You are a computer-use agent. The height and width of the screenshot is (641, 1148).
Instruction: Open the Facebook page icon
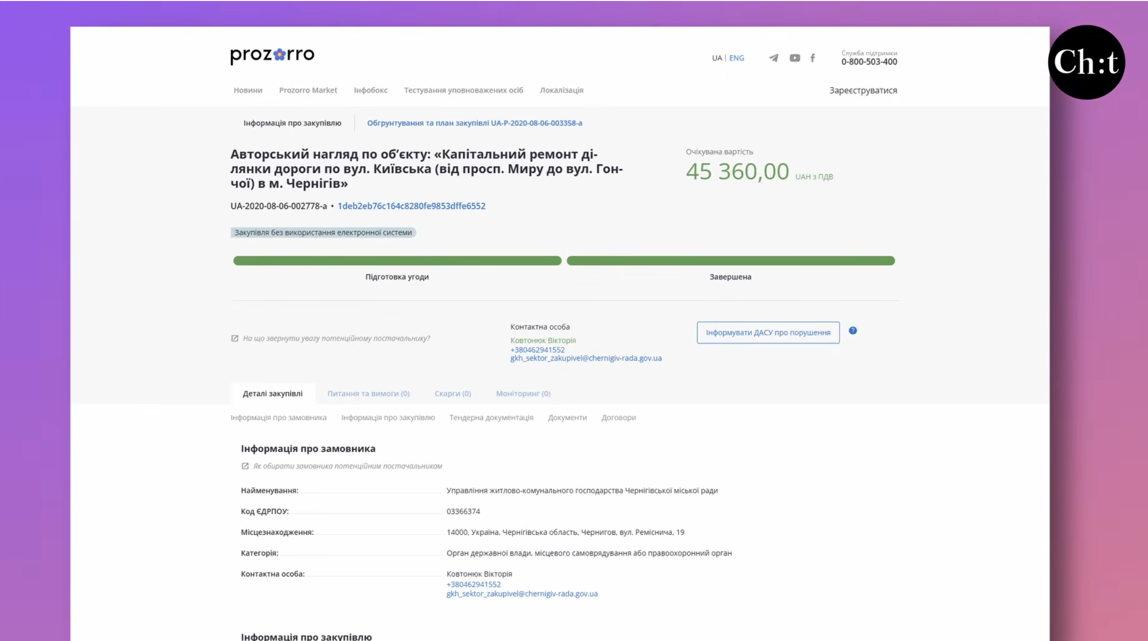813,58
